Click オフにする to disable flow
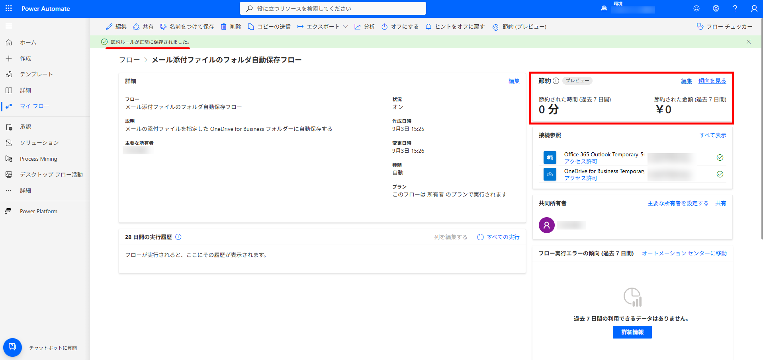Image resolution: width=763 pixels, height=360 pixels. click(400, 27)
